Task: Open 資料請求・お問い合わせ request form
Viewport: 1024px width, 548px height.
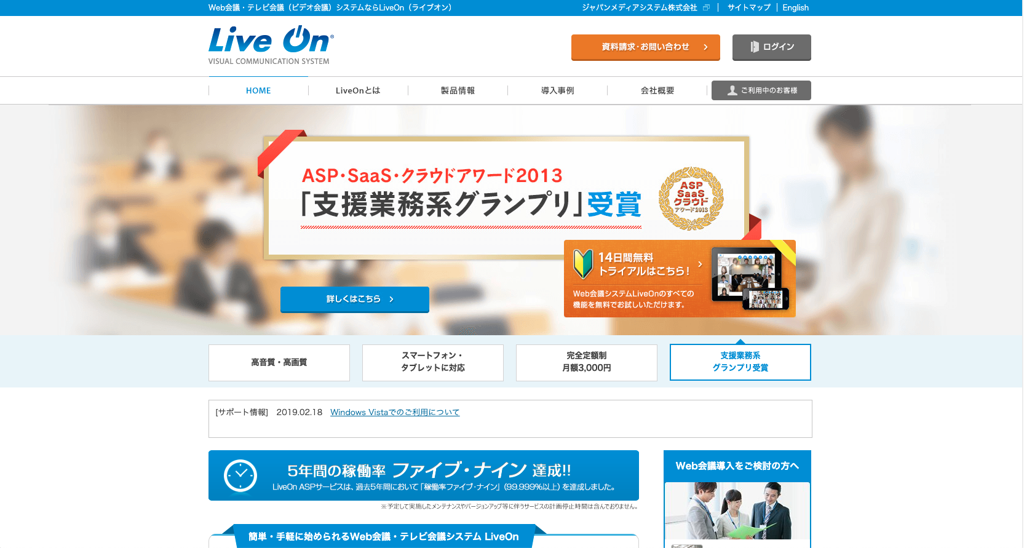Action: pyautogui.click(x=646, y=47)
